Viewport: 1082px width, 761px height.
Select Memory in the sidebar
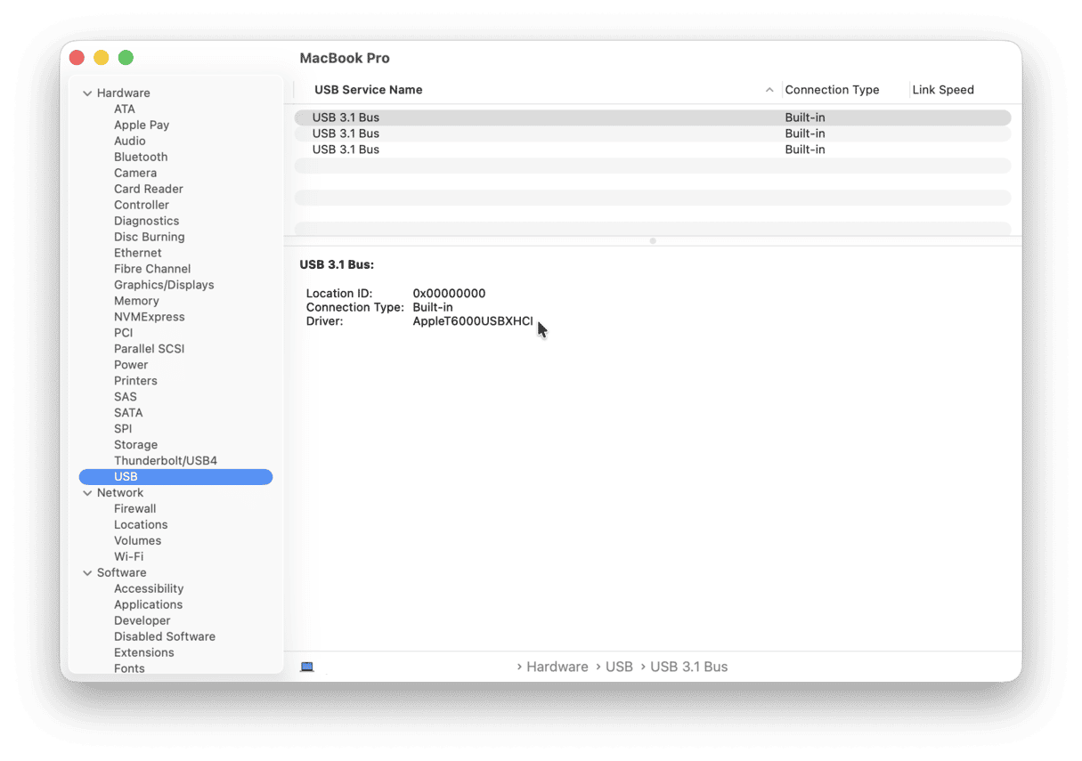136,300
